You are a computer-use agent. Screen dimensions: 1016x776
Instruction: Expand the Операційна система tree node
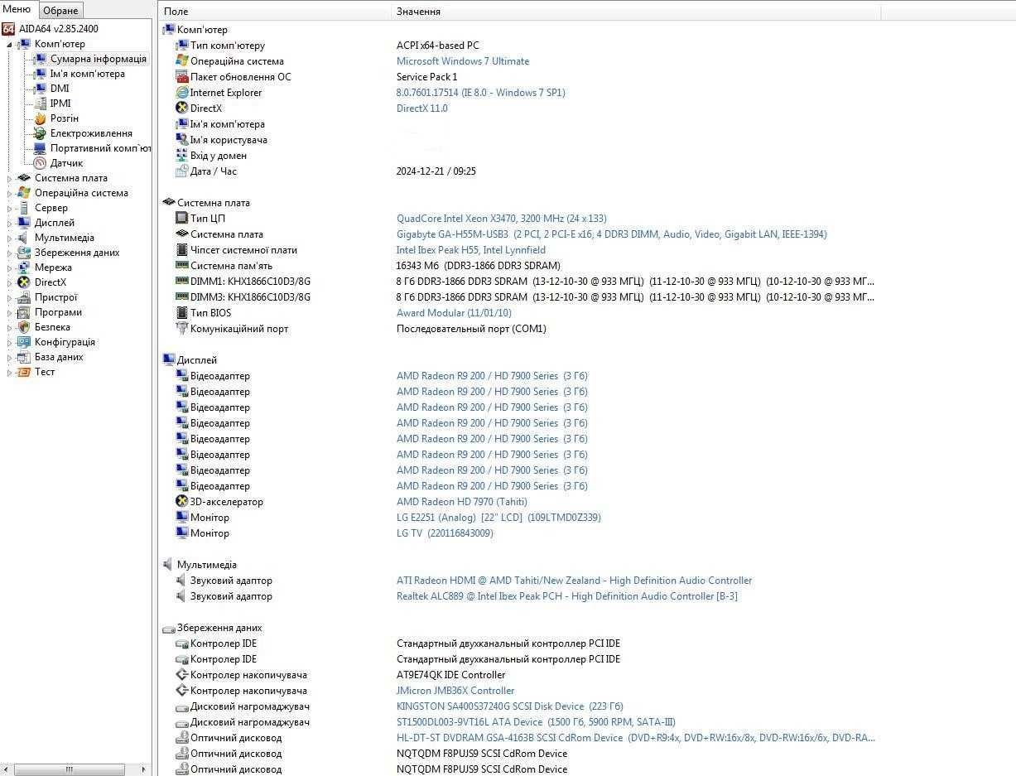tap(10, 193)
